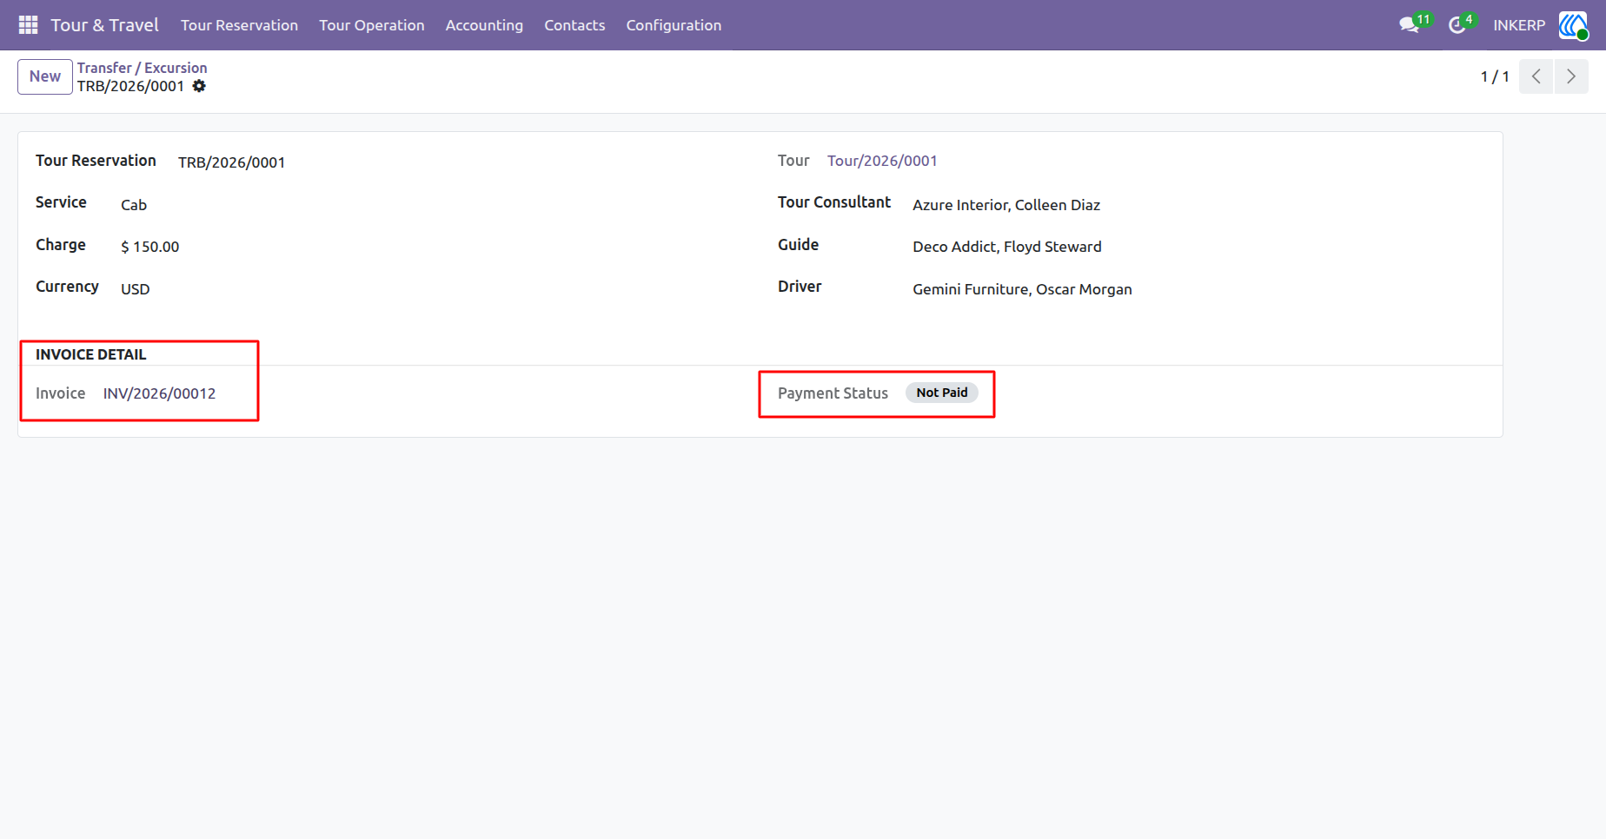The height and width of the screenshot is (839, 1606).
Task: Go to next record arrow
Action: 1571,76
